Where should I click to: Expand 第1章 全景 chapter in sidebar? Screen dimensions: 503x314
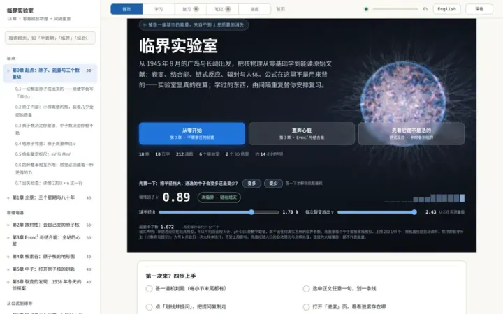[x=50, y=197]
